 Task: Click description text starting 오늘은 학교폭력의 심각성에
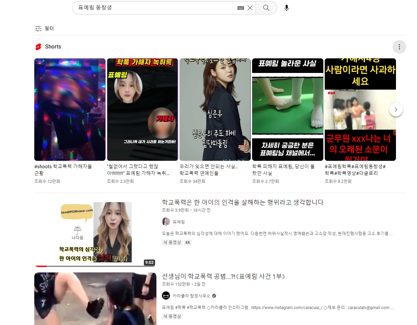click(x=277, y=233)
